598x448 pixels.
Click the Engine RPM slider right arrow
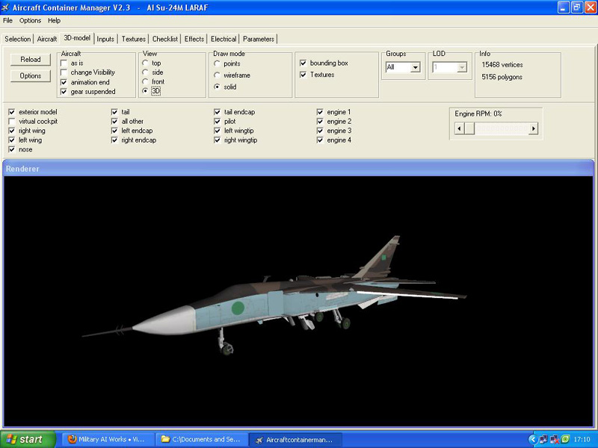click(533, 128)
